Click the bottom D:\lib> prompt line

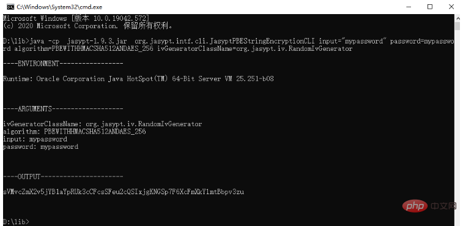pos(17,221)
